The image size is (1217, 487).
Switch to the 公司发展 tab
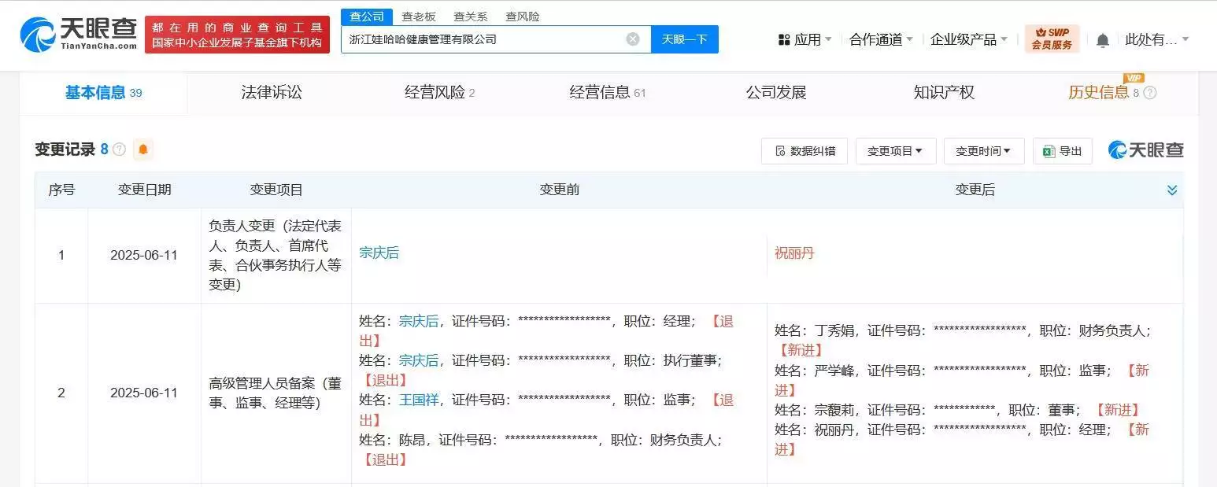[776, 93]
